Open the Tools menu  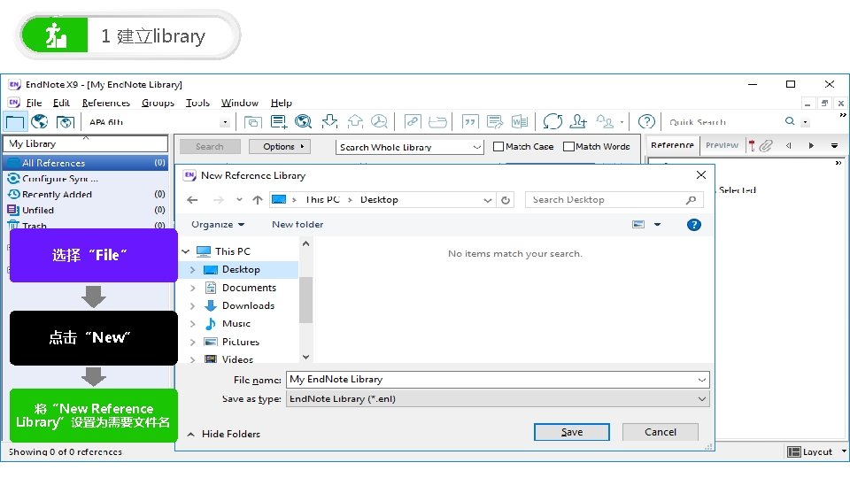[x=197, y=103]
